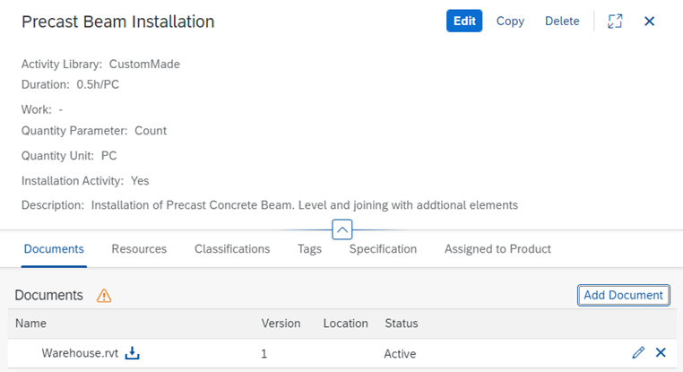Image resolution: width=683 pixels, height=372 pixels.
Task: Click the Name column header
Action: [x=30, y=324]
